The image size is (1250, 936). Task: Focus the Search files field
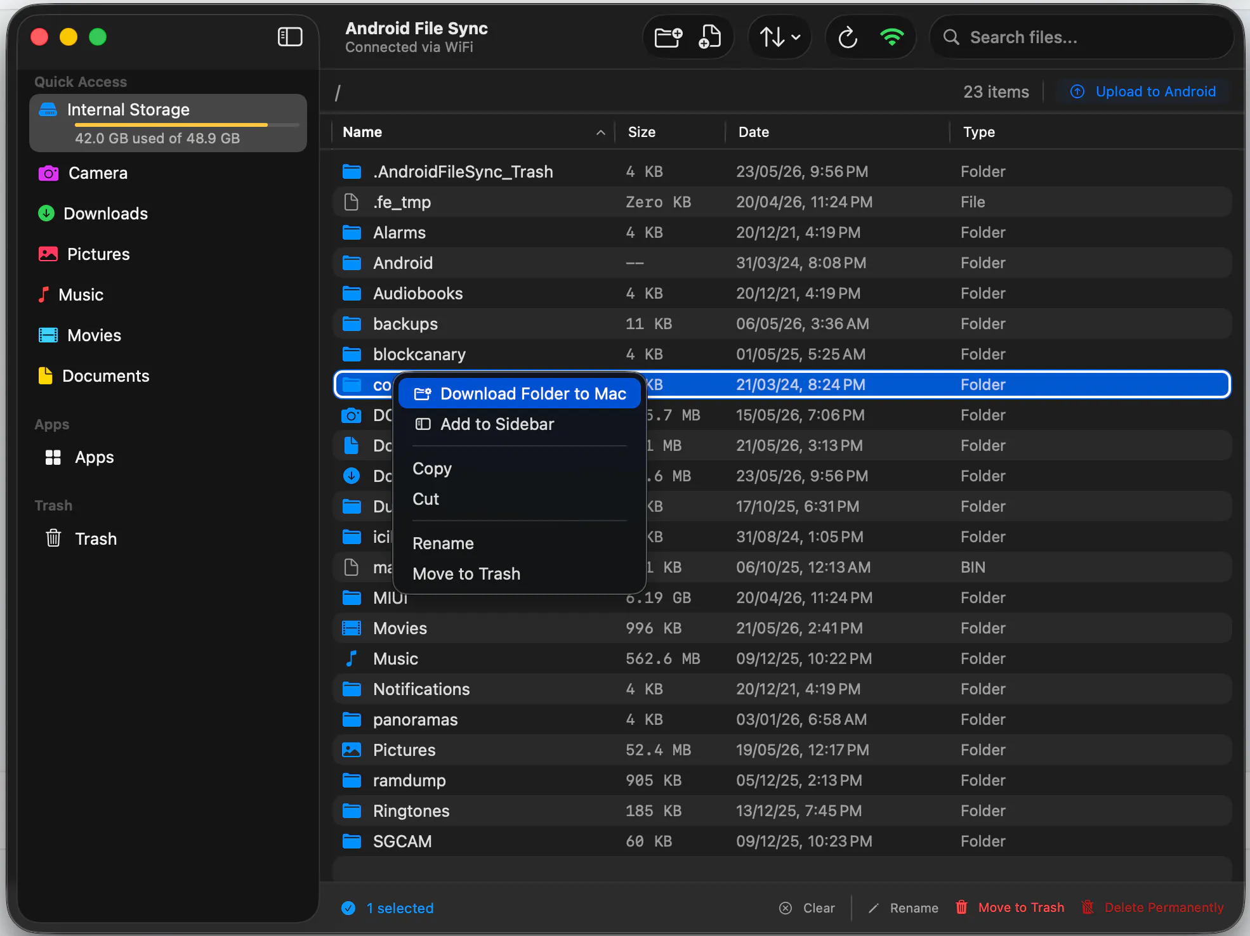pyautogui.click(x=1082, y=37)
